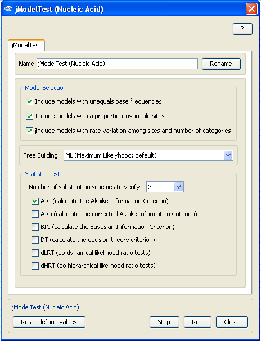Open help with the question mark button
The image size is (261, 341).
tap(242, 29)
